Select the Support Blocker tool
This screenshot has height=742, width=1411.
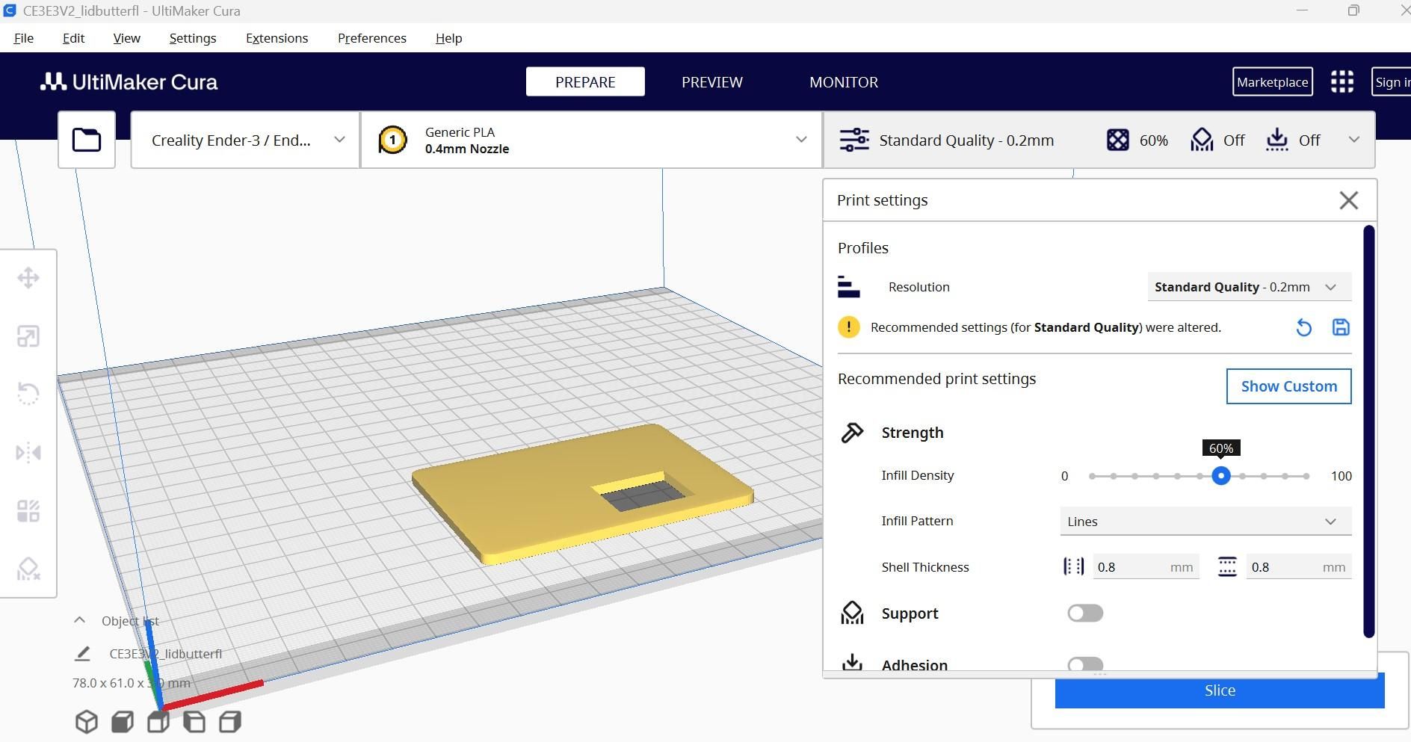28,569
